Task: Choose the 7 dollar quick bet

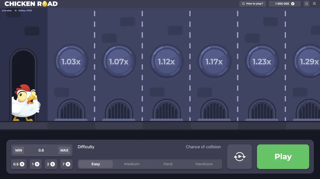Action: (66, 164)
